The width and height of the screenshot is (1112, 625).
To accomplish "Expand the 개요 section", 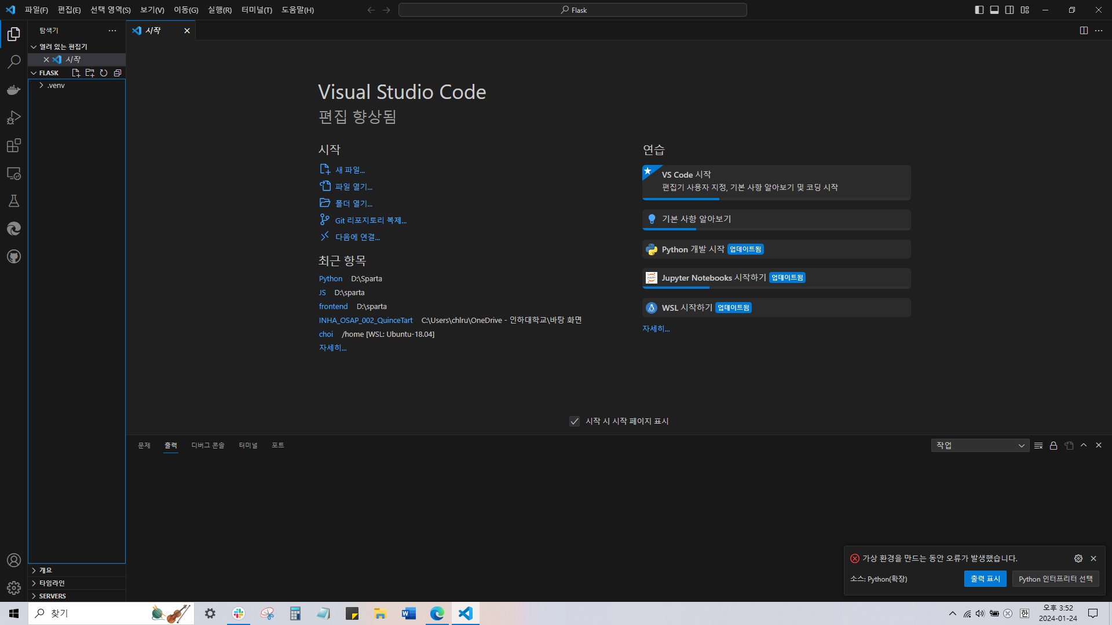I will tap(76, 571).
